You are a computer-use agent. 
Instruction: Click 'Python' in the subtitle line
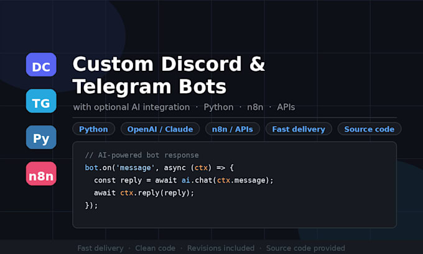pos(218,107)
